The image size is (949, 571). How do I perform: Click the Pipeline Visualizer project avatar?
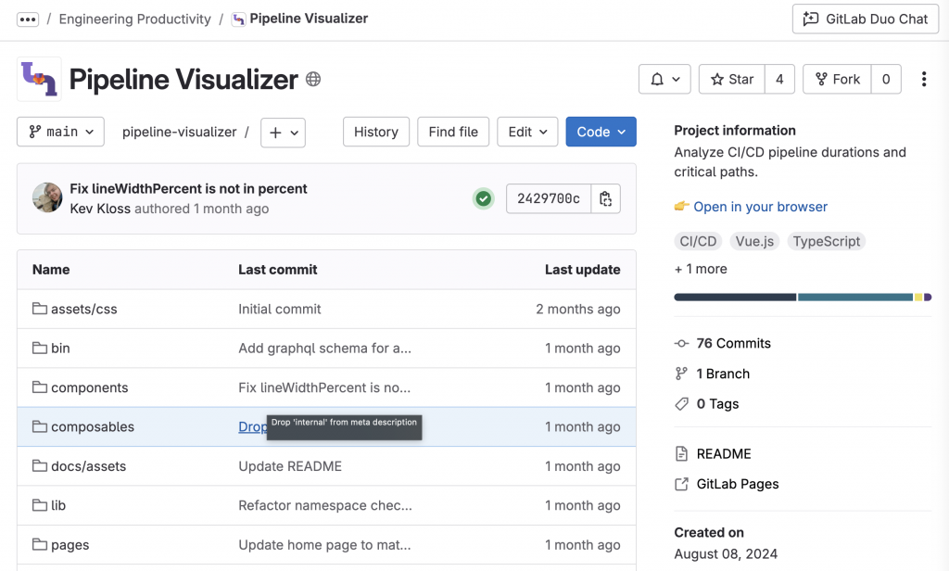(x=39, y=79)
